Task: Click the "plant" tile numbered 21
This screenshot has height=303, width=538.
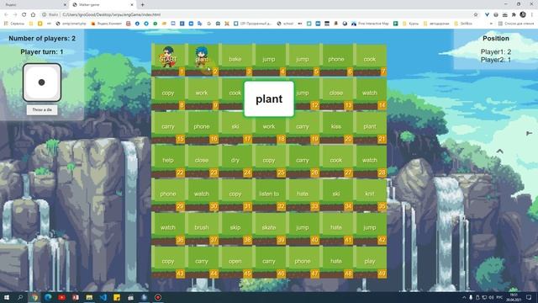Action: pos(370,127)
